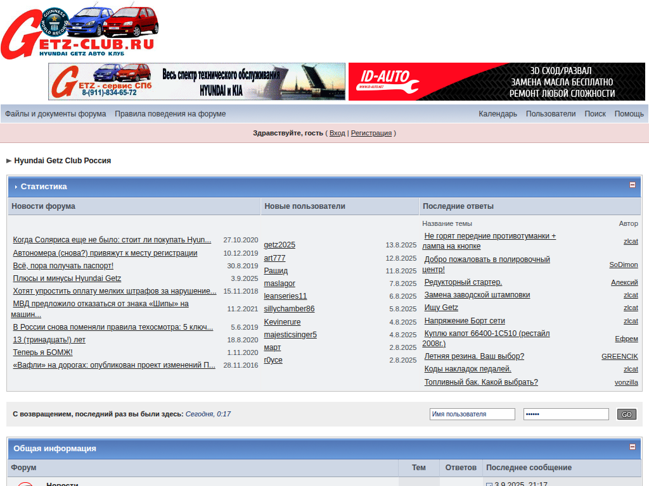
Task: Go to Поиск in the navigation bar
Action: coord(594,114)
